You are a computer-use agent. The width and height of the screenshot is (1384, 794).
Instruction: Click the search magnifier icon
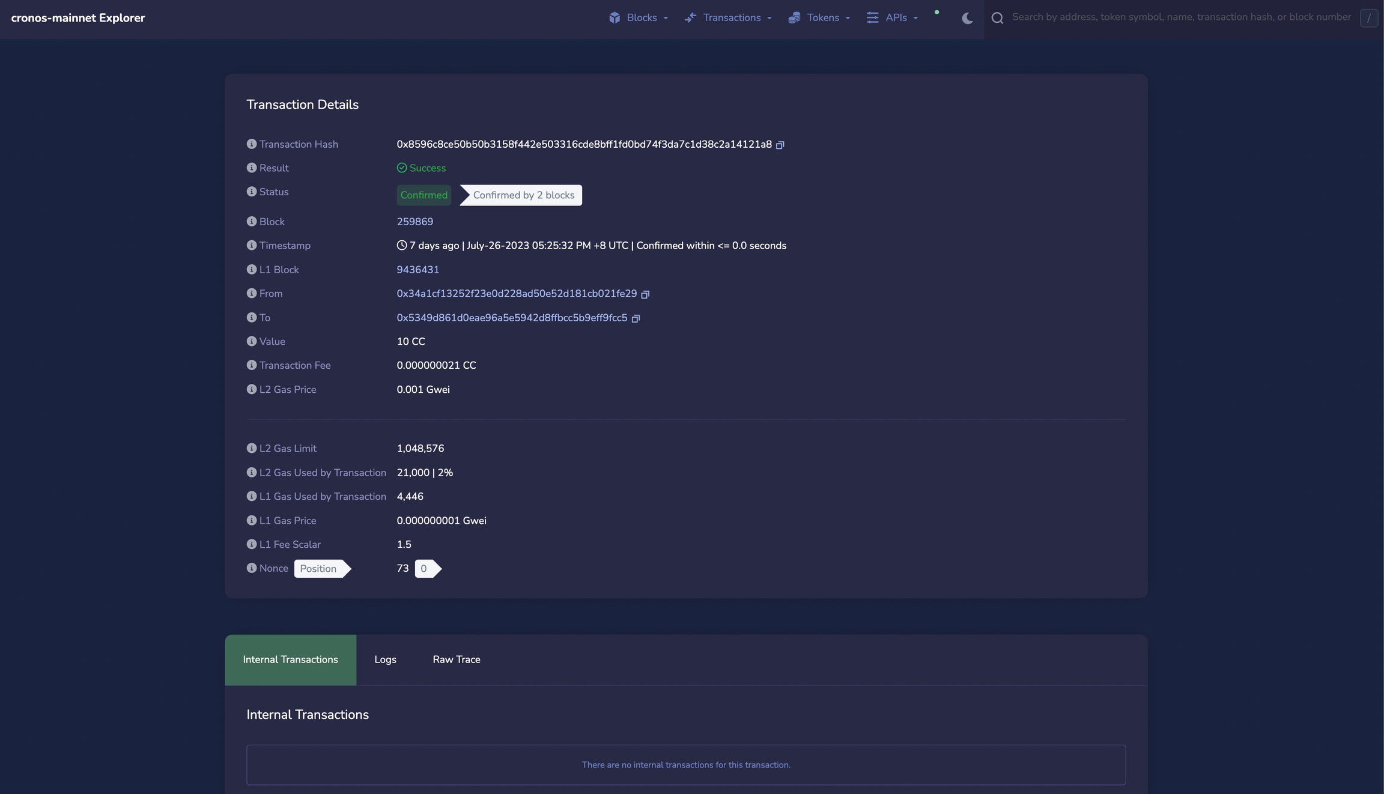(997, 18)
